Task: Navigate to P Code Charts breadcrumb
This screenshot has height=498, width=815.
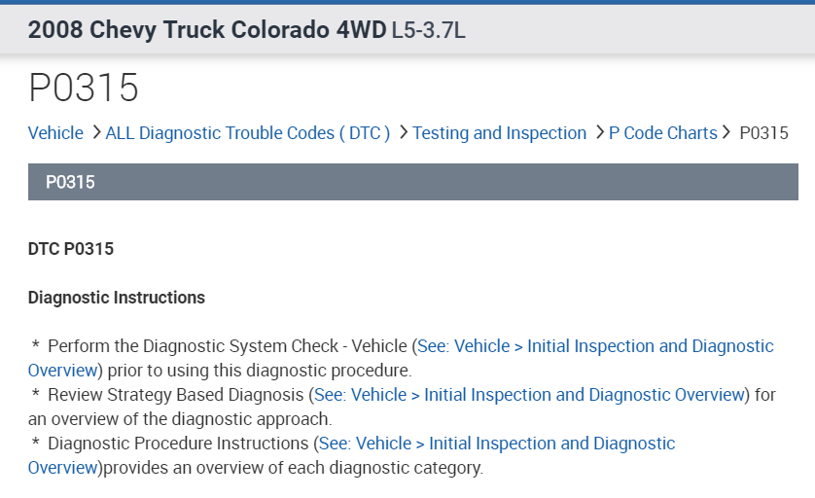Action: 662,133
